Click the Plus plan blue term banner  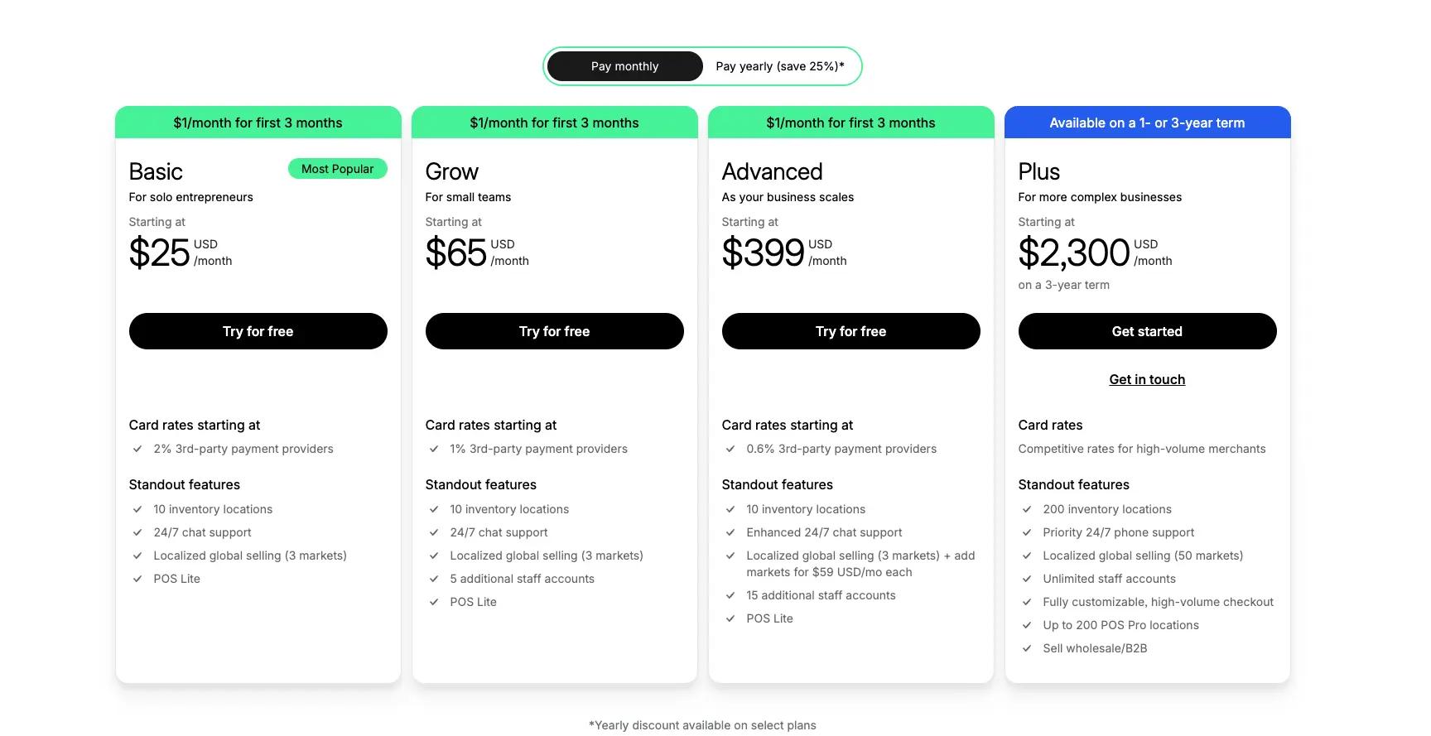(x=1147, y=123)
